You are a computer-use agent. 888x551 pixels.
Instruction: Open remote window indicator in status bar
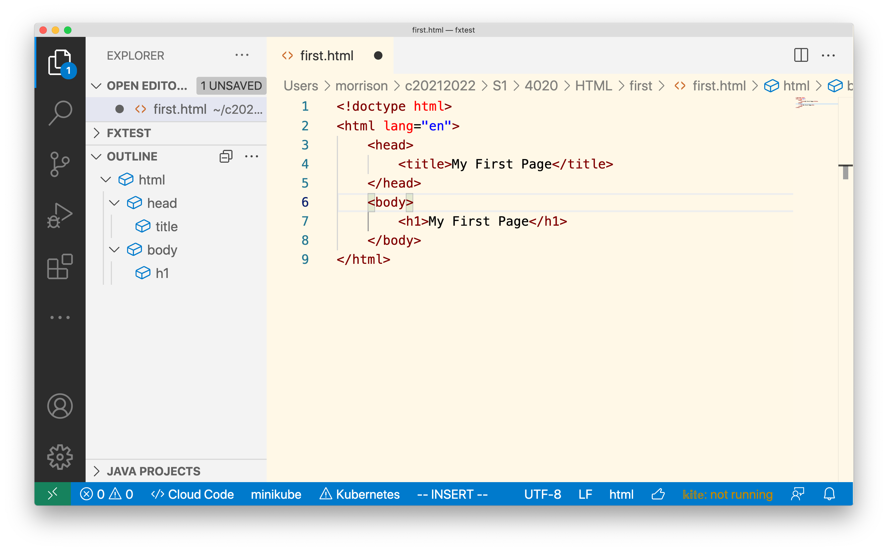pos(53,494)
